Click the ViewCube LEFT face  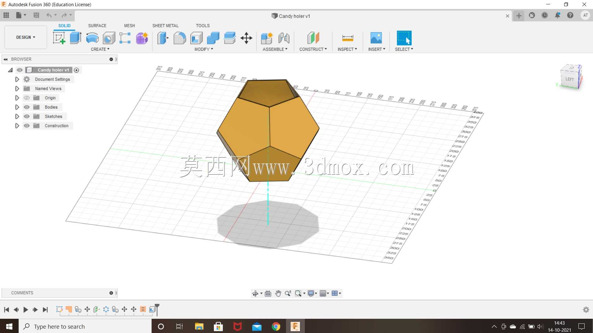[569, 79]
